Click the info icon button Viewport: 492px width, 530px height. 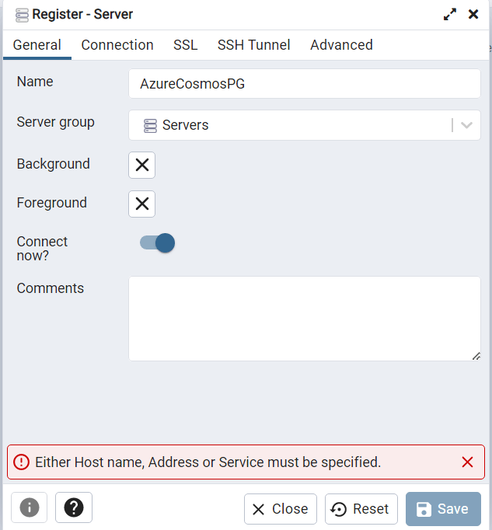[x=30, y=508]
